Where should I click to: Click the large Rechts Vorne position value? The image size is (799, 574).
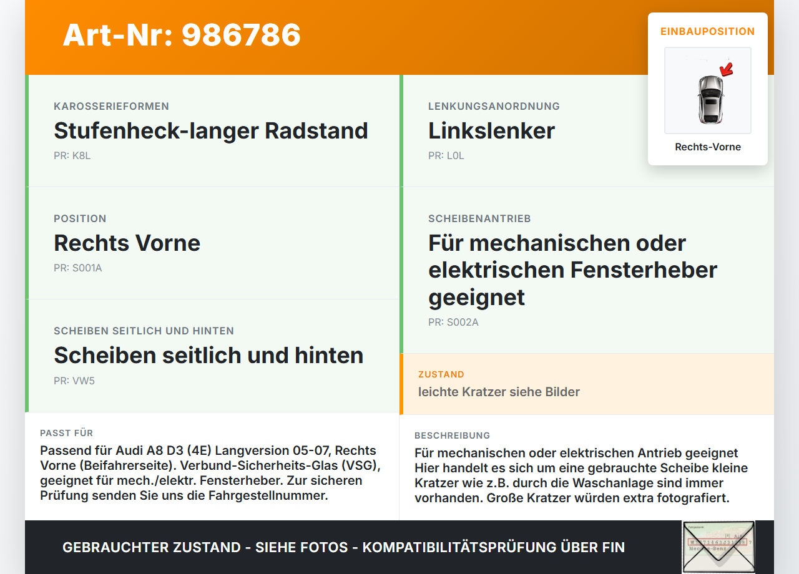pos(127,243)
